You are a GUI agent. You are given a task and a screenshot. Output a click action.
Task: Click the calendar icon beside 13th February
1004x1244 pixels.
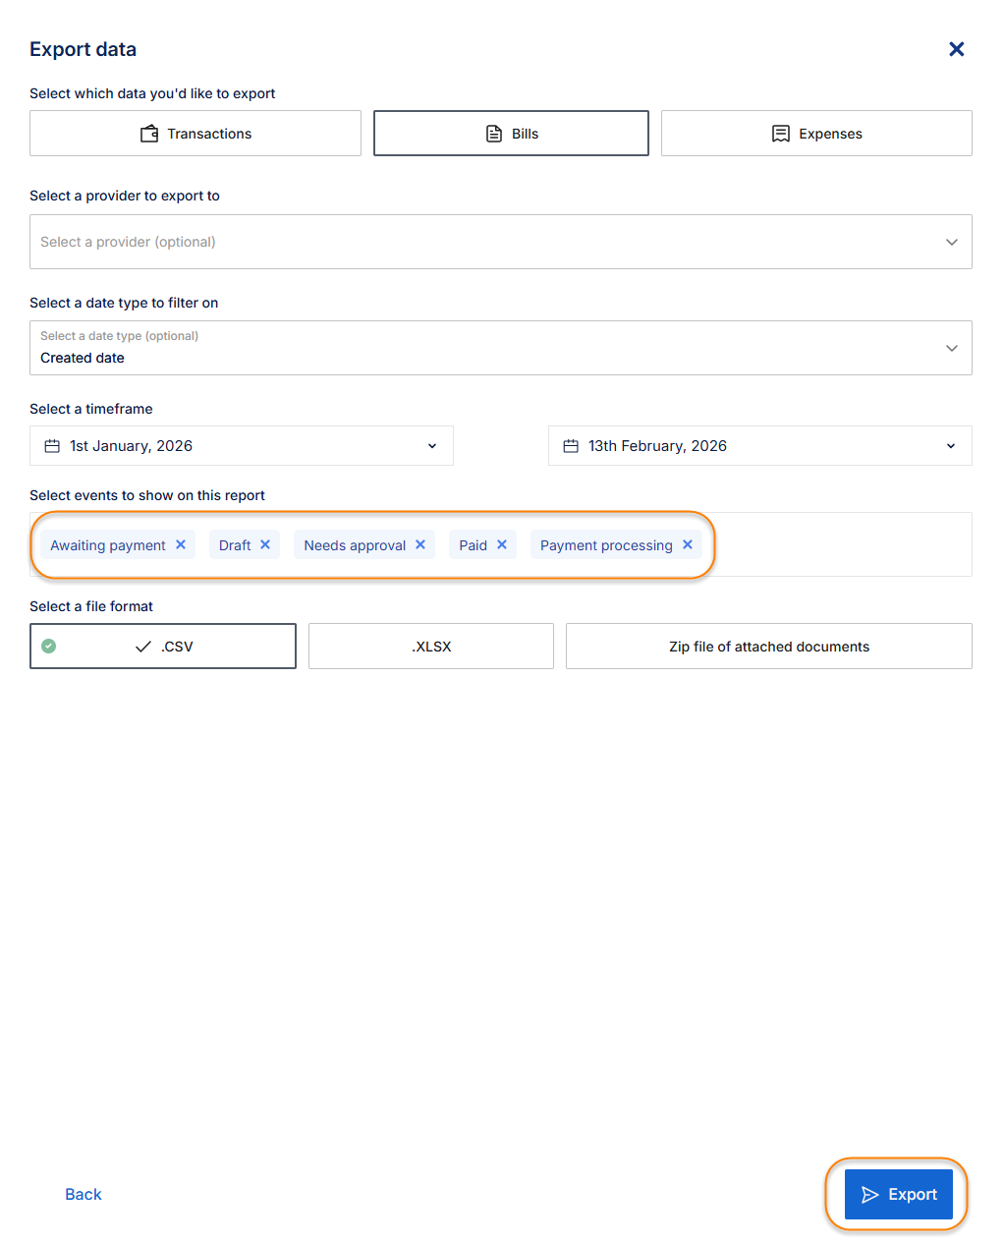[x=571, y=446]
